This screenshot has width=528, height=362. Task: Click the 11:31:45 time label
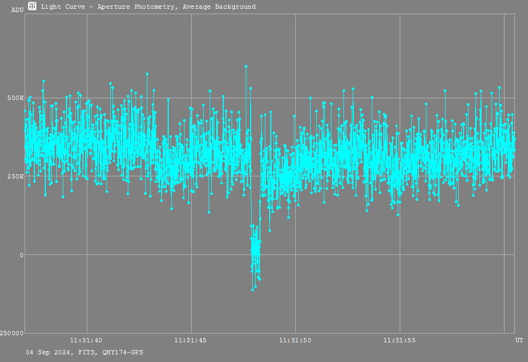(190, 341)
